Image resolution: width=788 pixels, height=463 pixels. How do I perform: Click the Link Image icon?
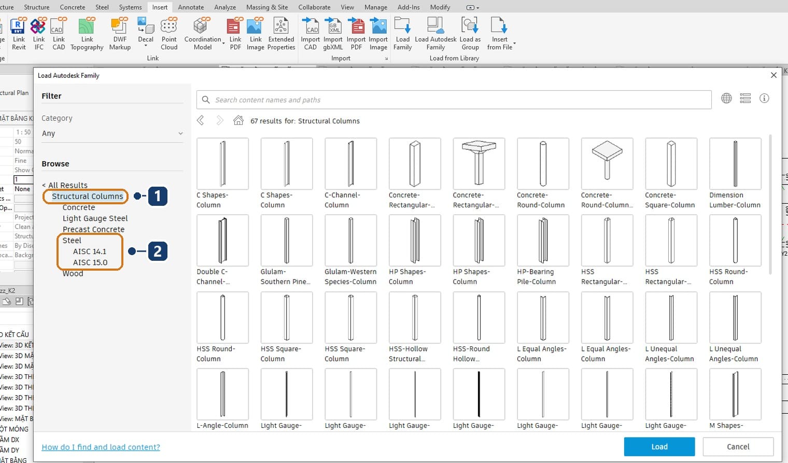[255, 34]
